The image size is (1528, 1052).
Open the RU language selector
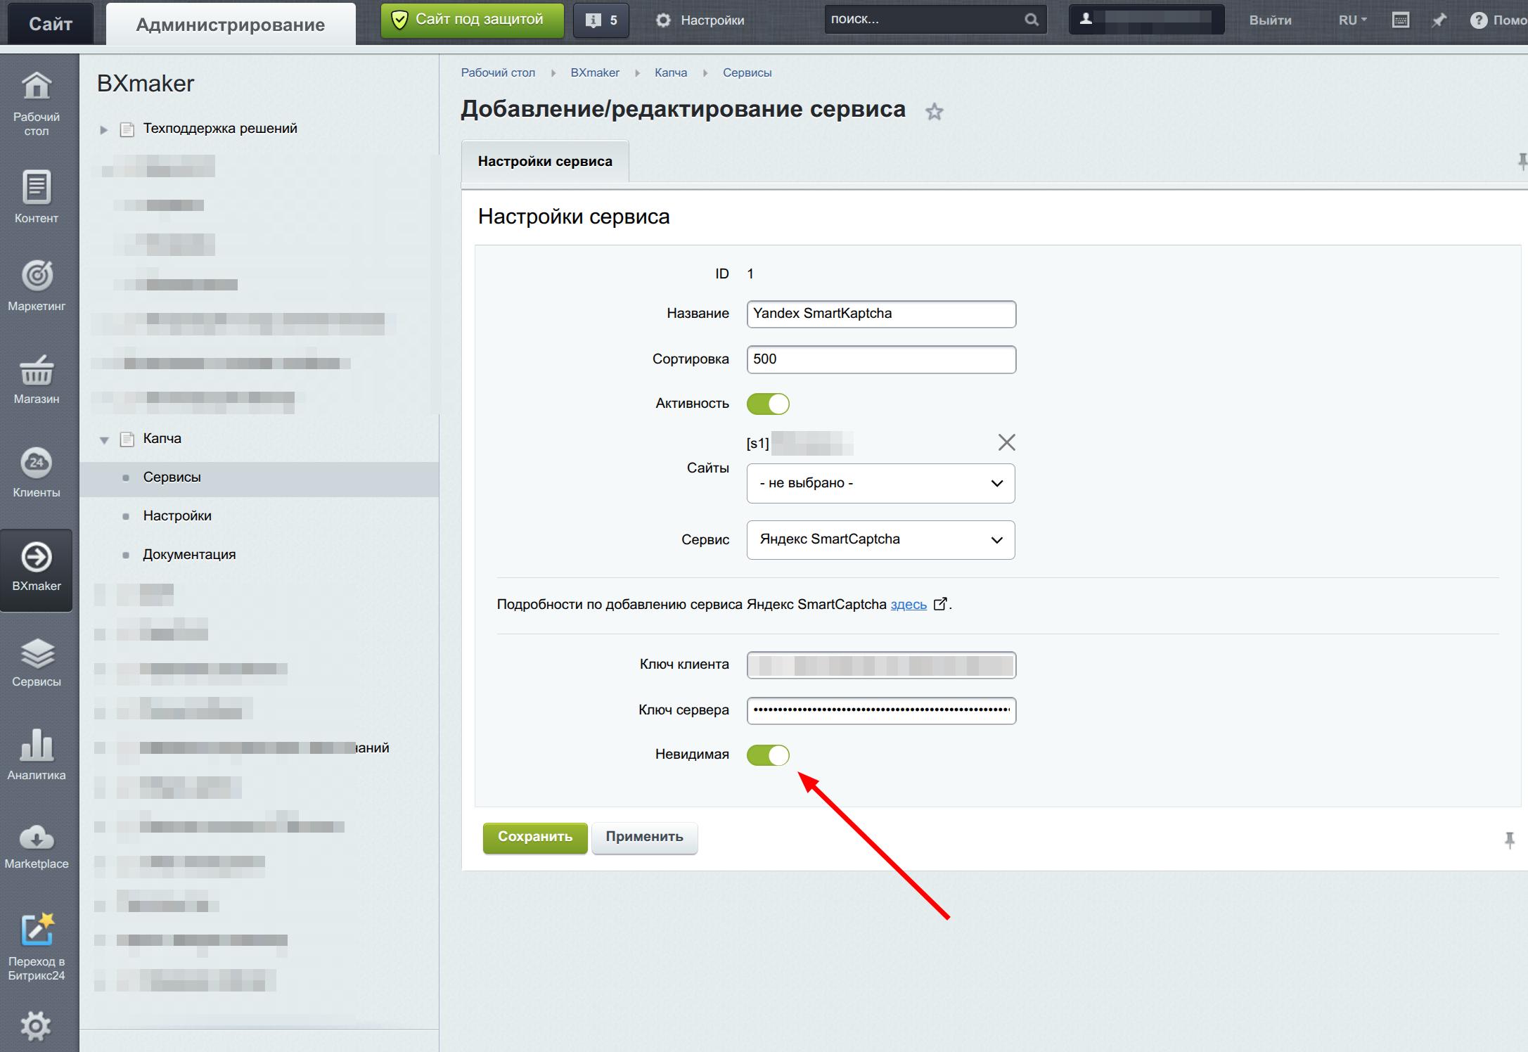1352,20
